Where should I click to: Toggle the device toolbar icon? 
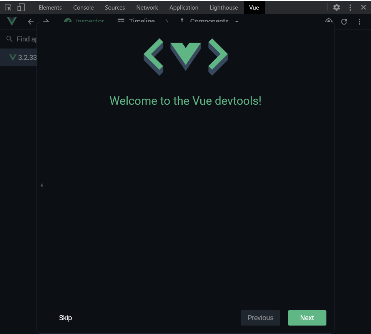point(21,7)
